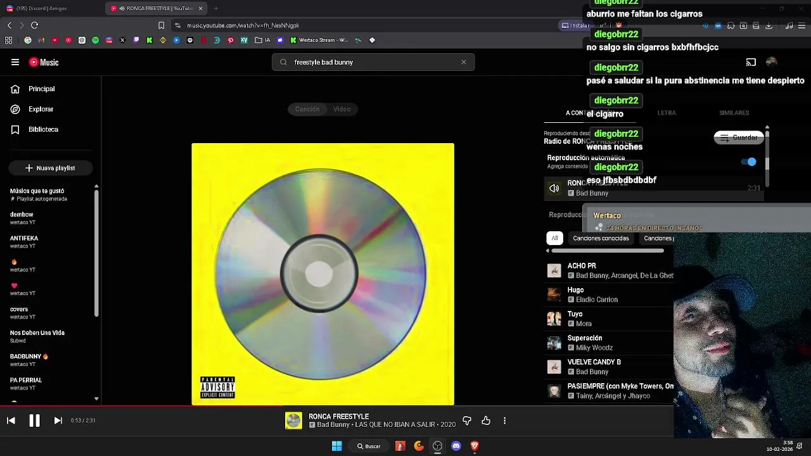
Task: Open the account avatar menu
Action: pyautogui.click(x=771, y=62)
